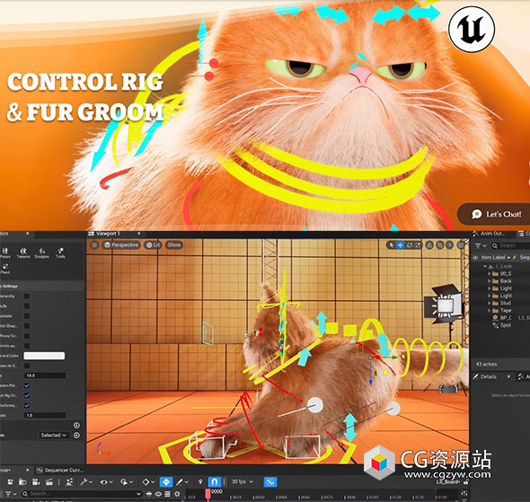Screen dimensions: 530x502
Task: Click the Sequencer save icon
Action: coord(10,482)
